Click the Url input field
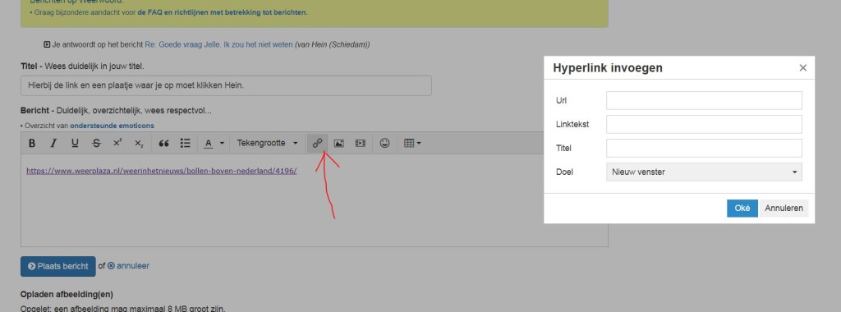 click(704, 100)
